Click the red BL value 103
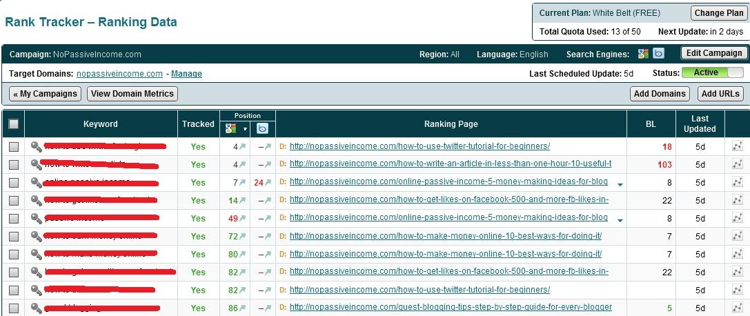This screenshot has height=316, width=750. pos(664,165)
